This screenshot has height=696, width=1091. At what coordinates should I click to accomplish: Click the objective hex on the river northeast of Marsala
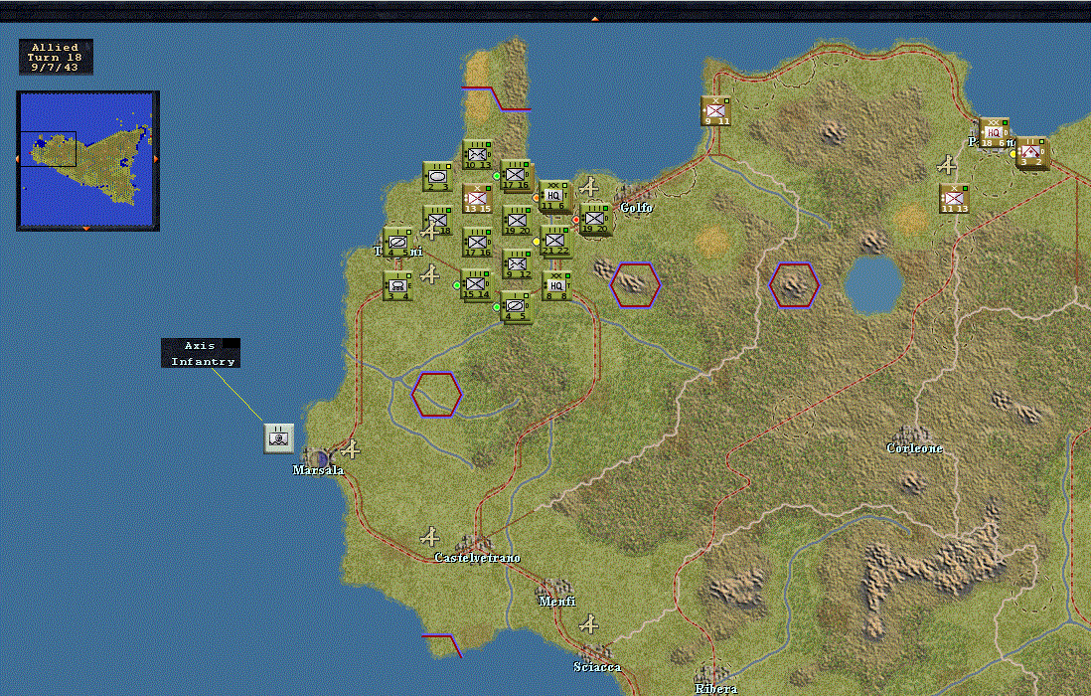click(x=437, y=395)
